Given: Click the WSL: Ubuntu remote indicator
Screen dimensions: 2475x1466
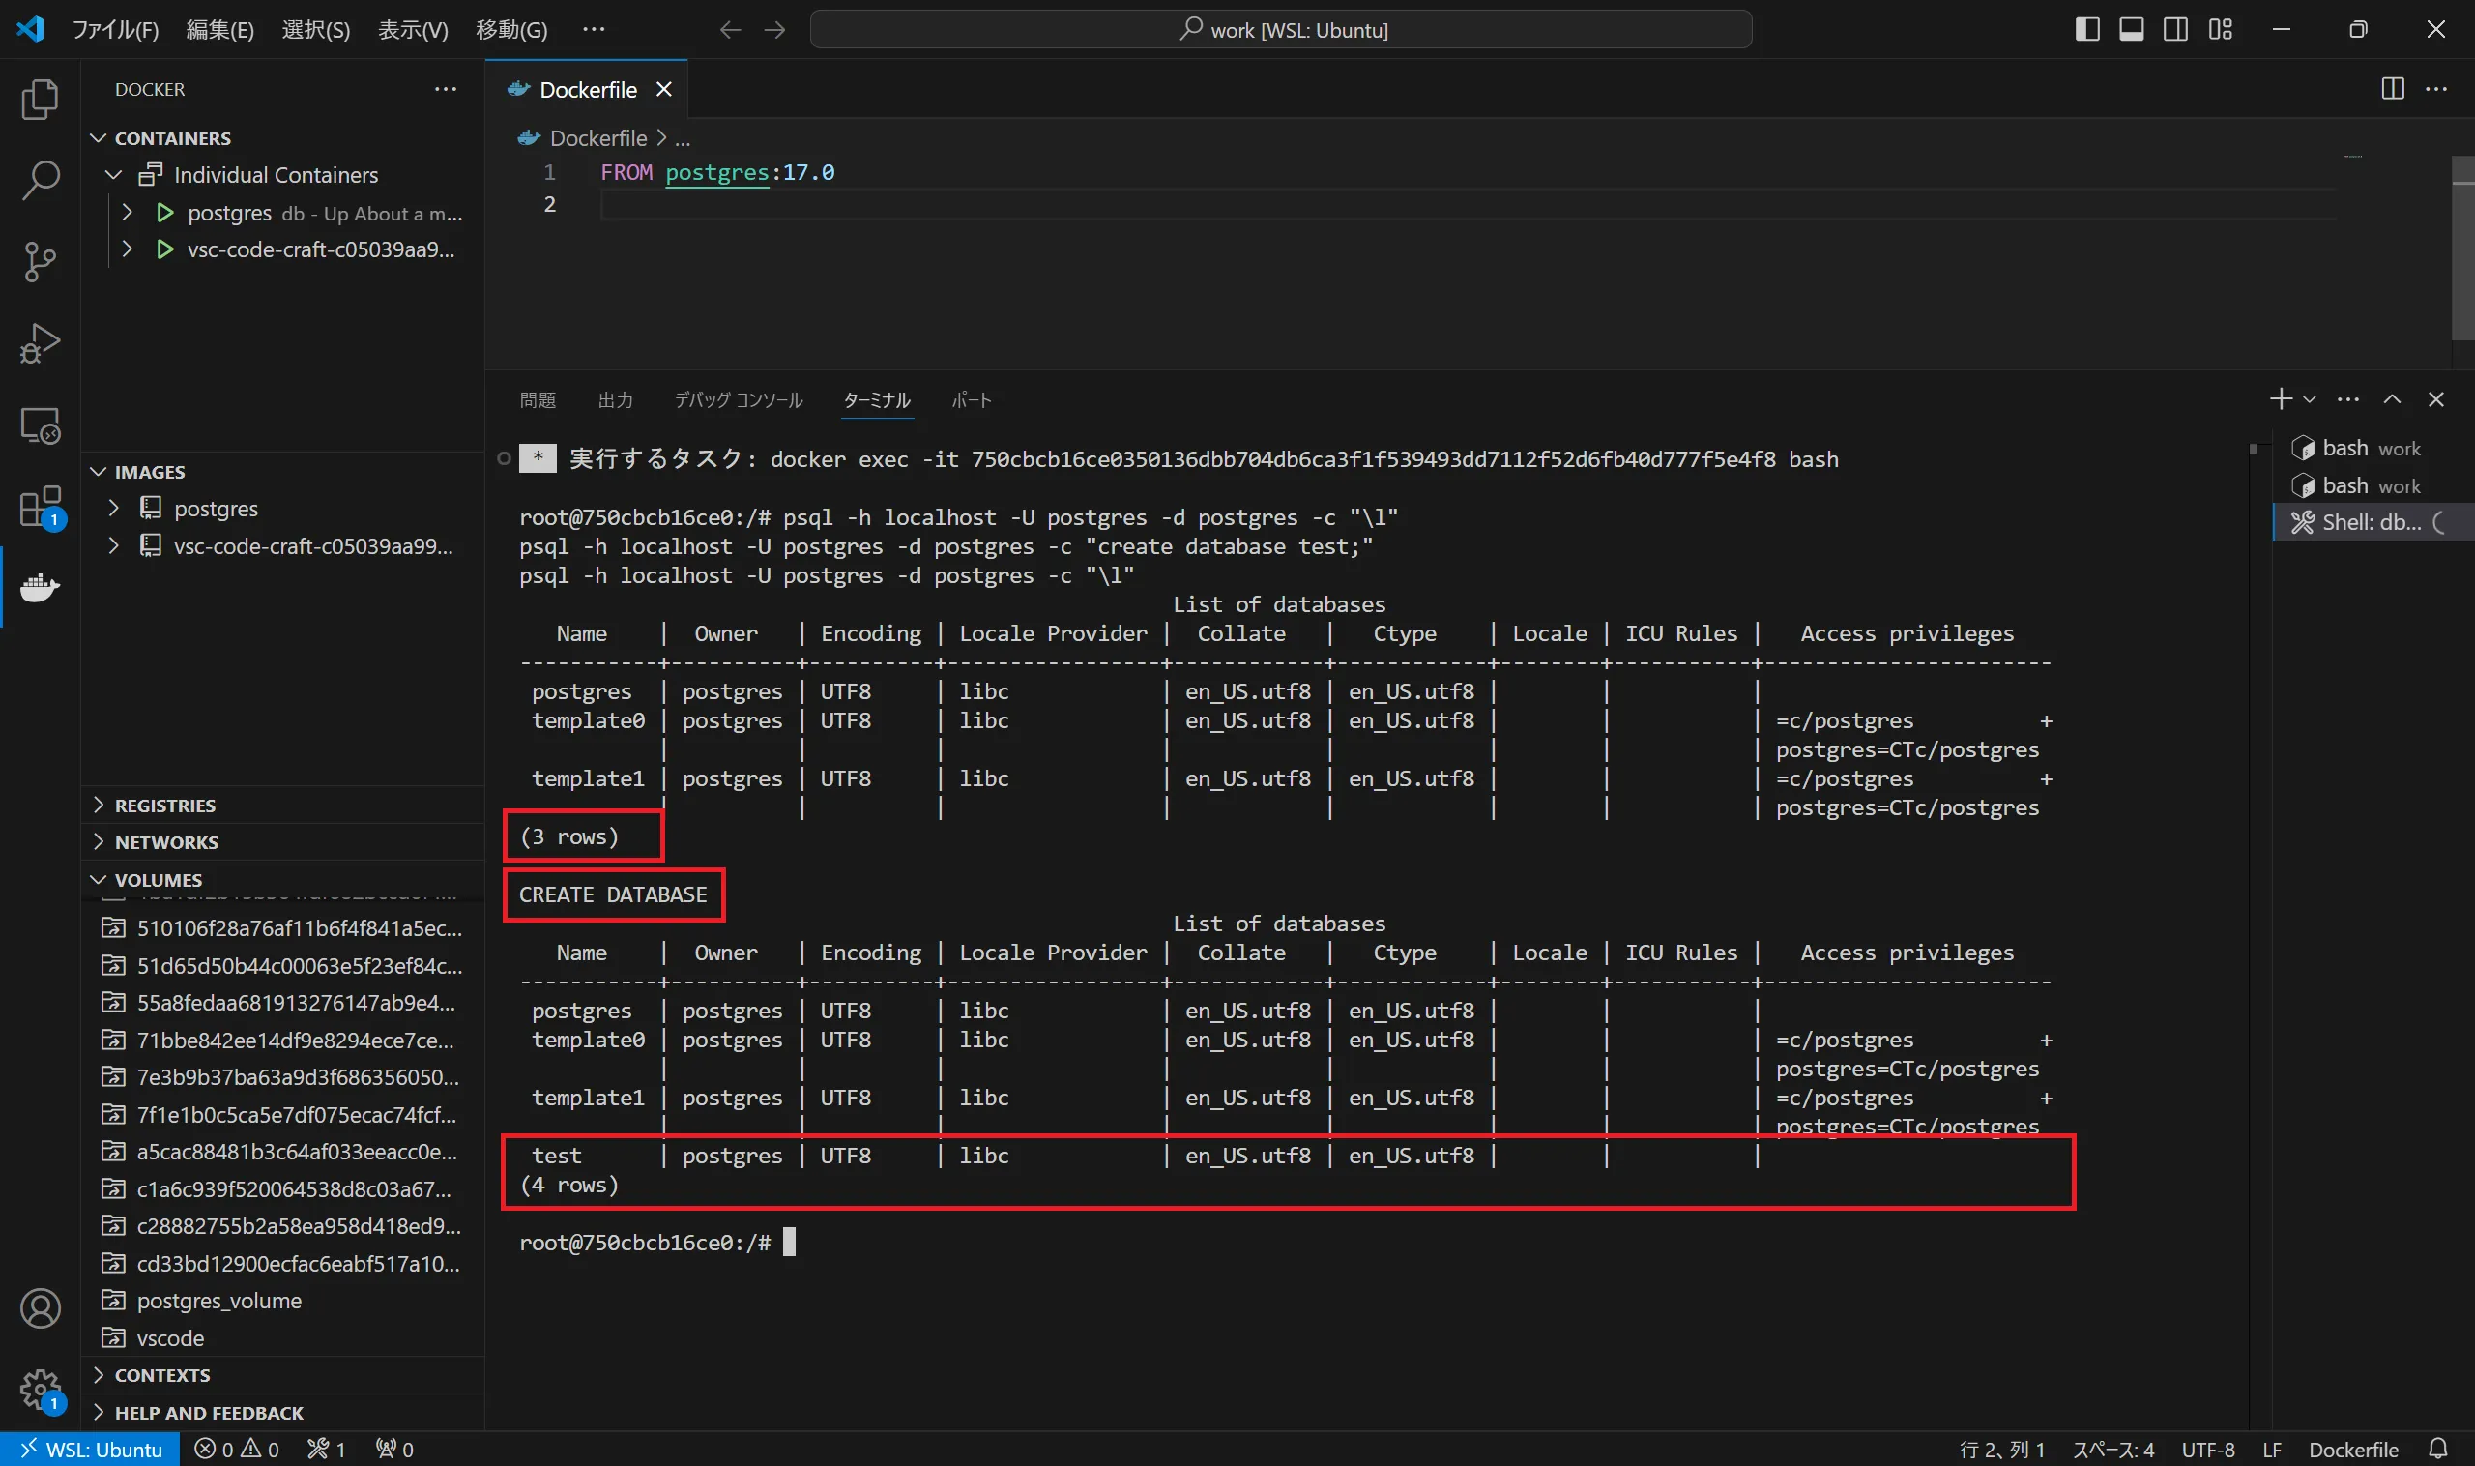Looking at the screenshot, I should pyautogui.click(x=91, y=1450).
